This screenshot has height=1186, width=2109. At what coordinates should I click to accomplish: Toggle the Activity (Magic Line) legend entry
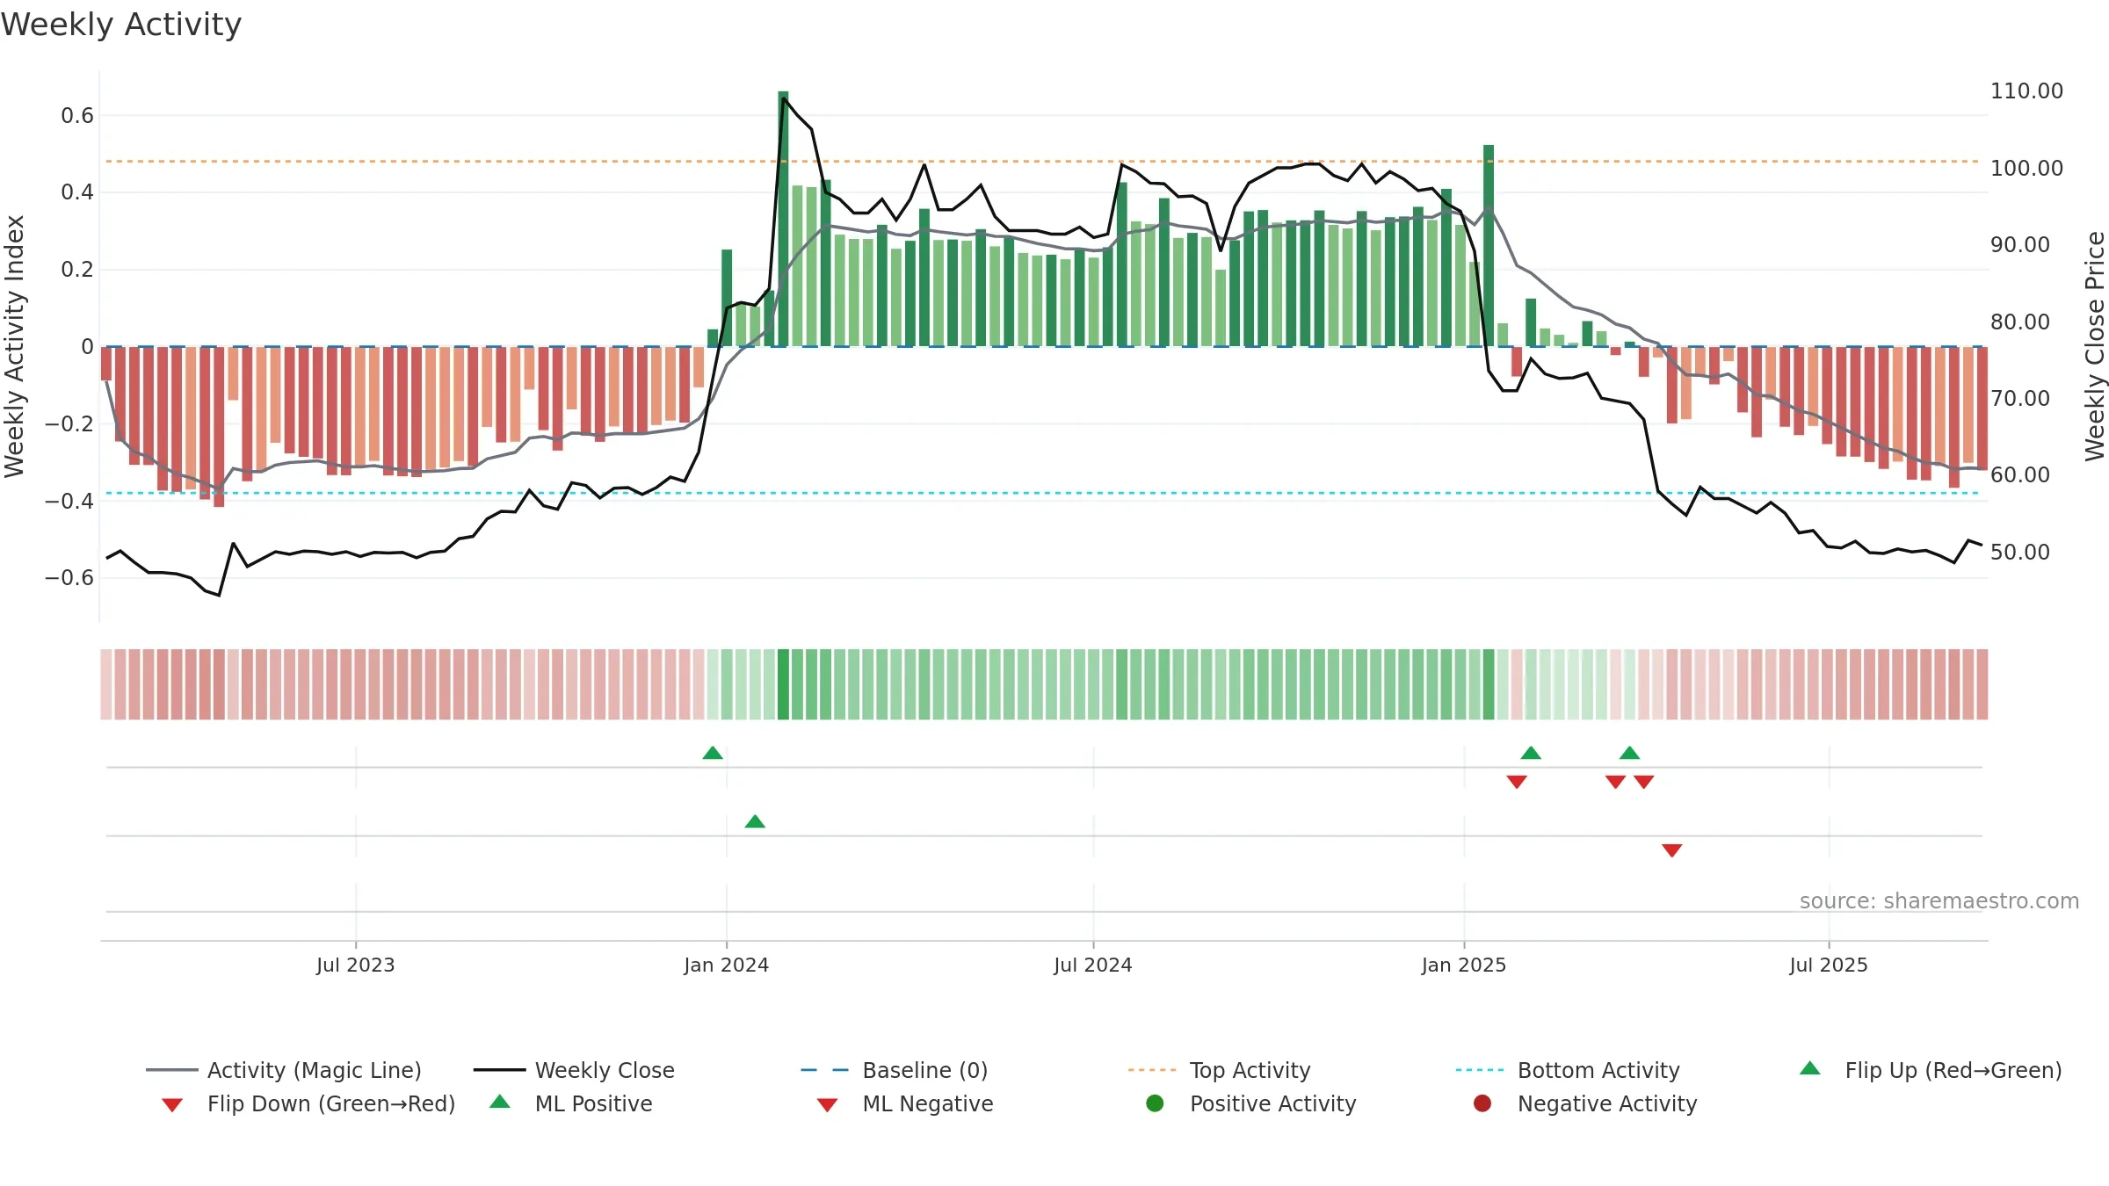(284, 1070)
